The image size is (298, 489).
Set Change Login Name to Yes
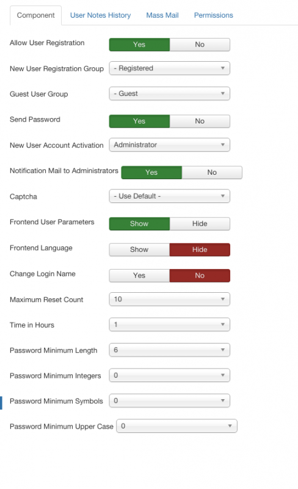click(139, 276)
